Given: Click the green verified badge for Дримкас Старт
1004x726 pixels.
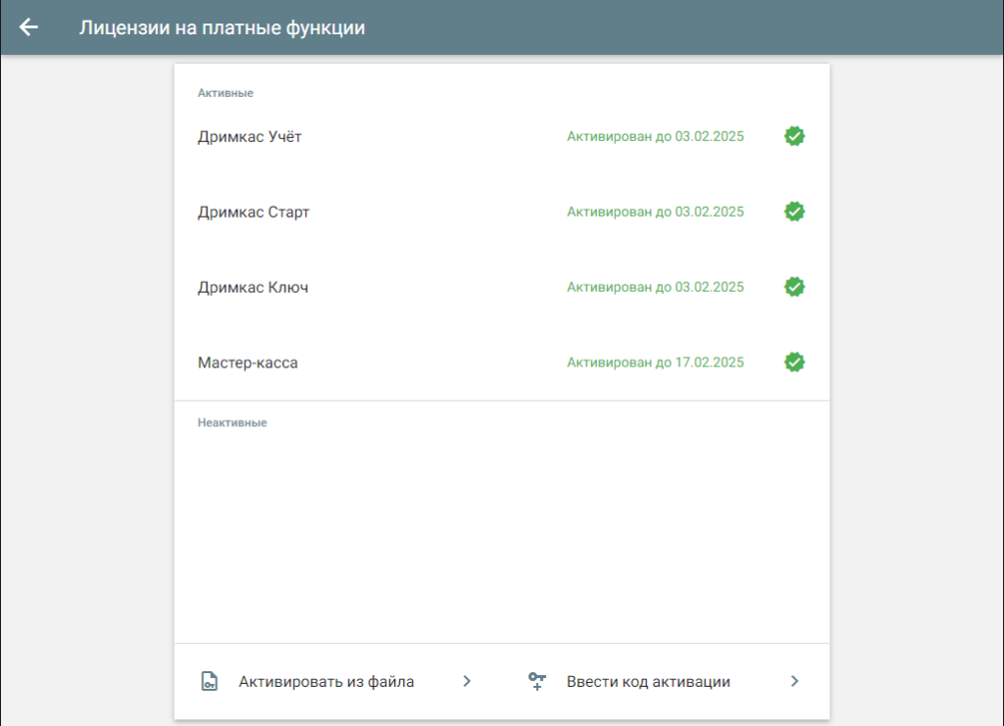Looking at the screenshot, I should [794, 212].
